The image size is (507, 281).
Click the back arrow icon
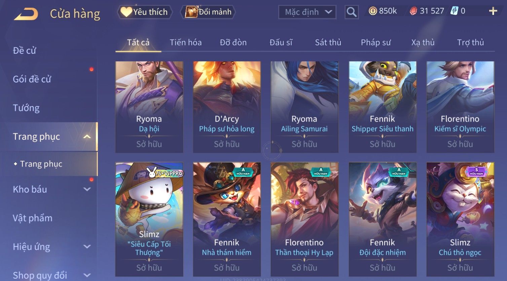(26, 14)
